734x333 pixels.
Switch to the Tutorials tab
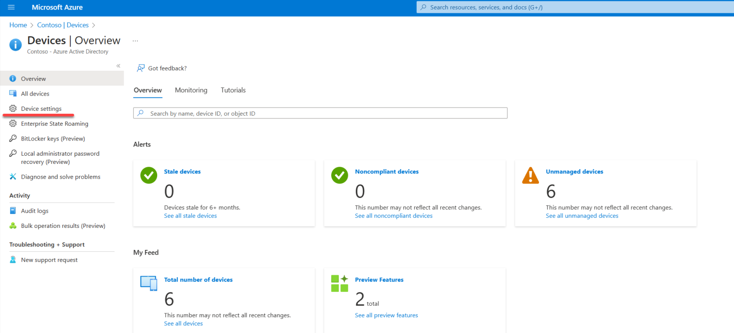pyautogui.click(x=233, y=90)
